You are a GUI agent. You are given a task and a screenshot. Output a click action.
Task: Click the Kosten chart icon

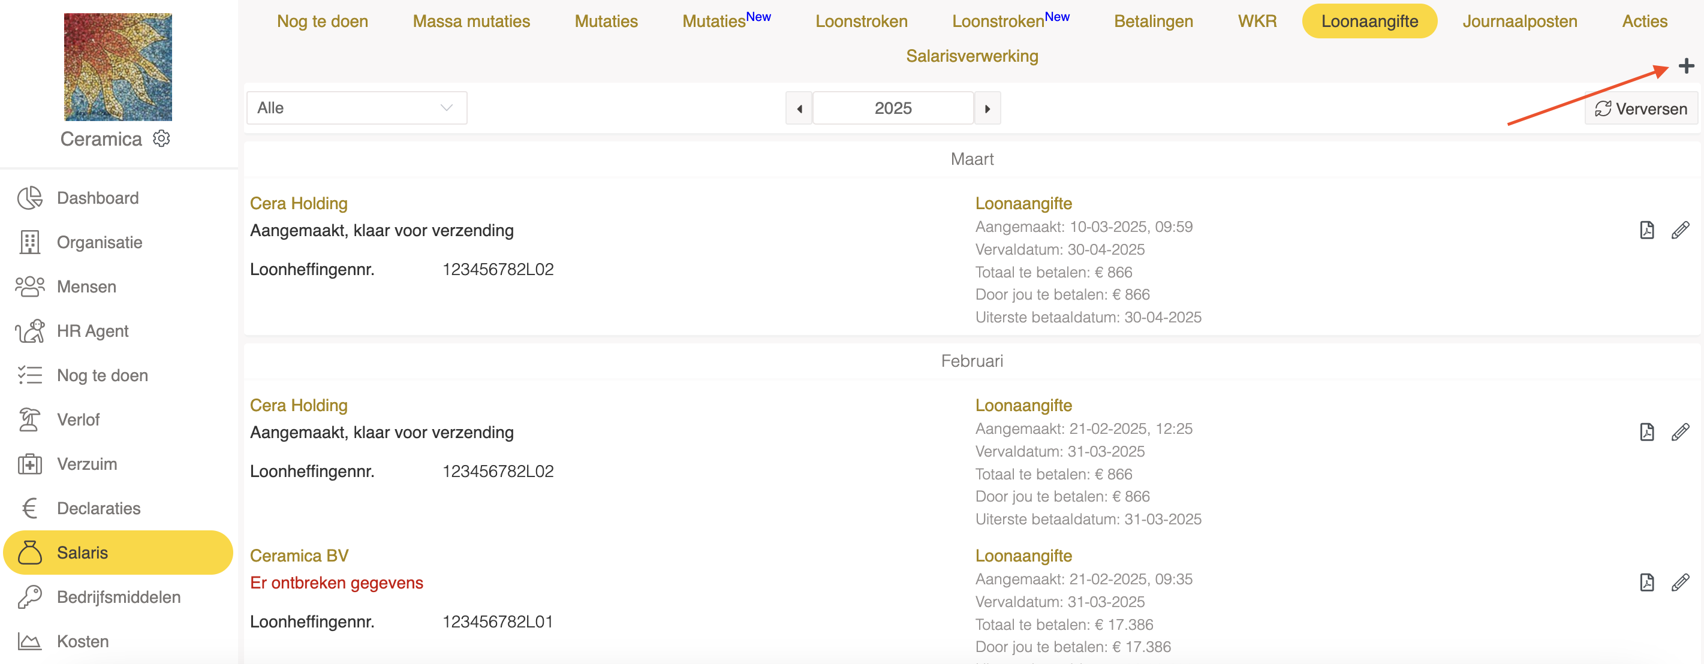(x=30, y=641)
